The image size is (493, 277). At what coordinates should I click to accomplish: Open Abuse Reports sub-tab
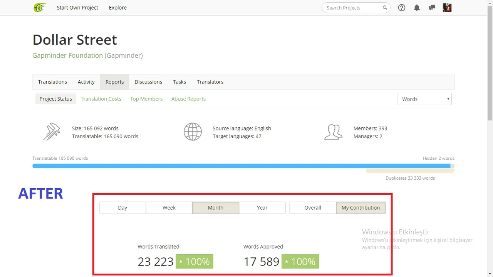[x=188, y=99]
